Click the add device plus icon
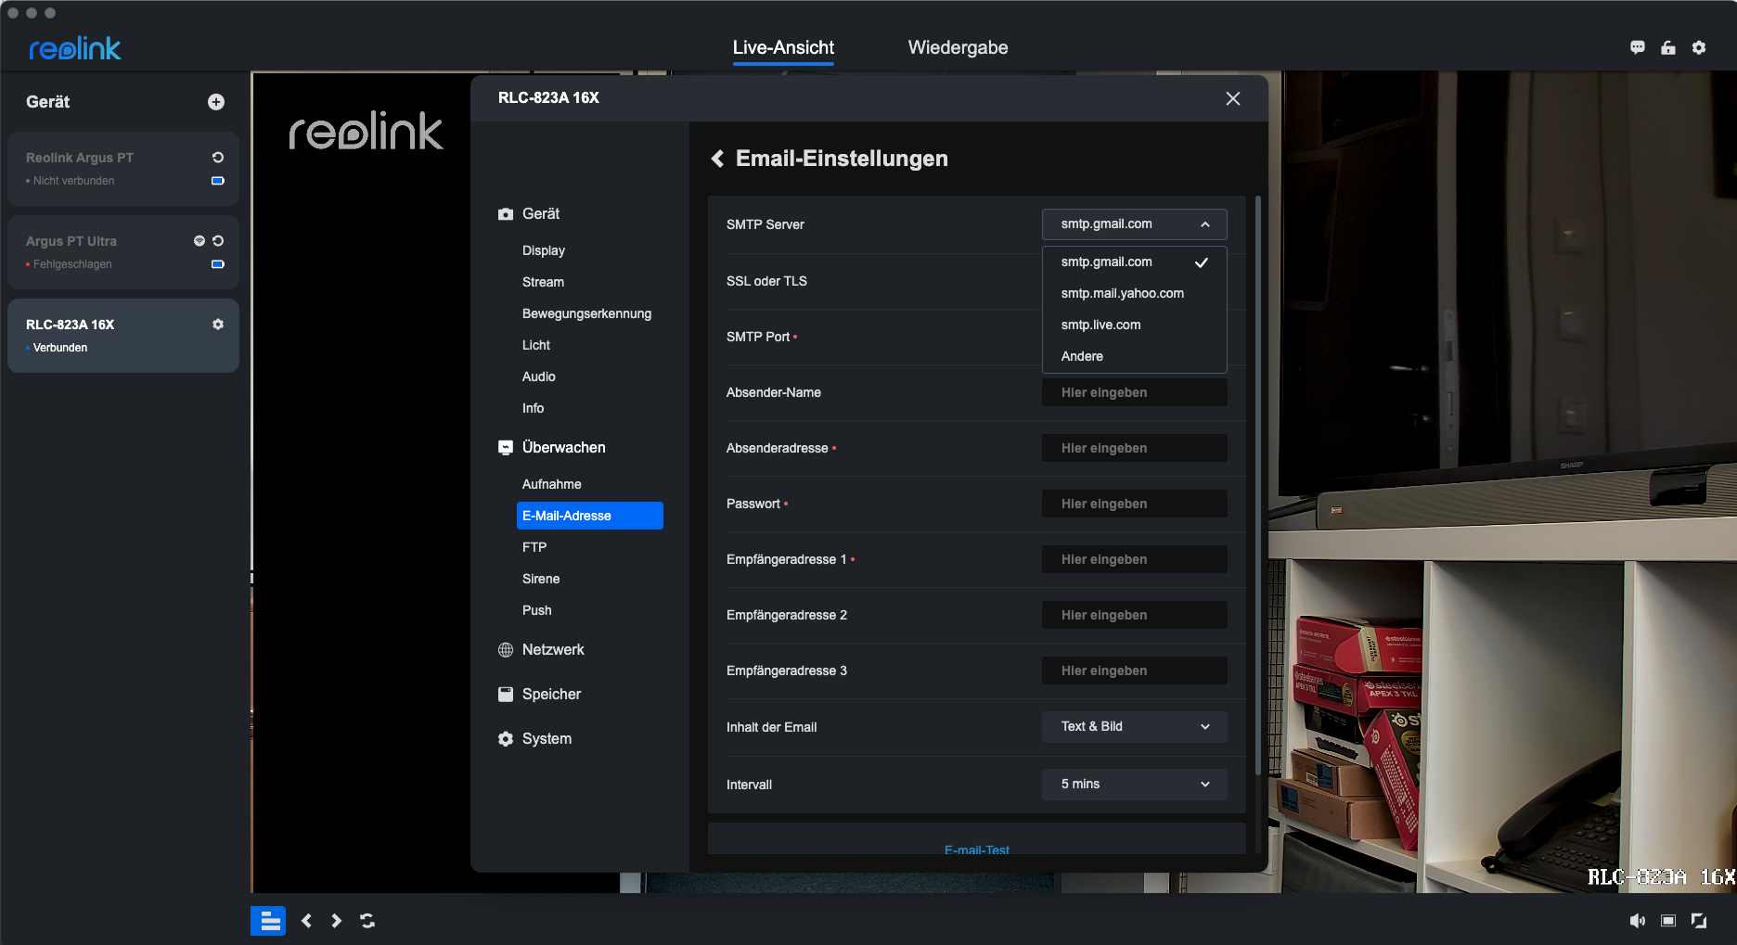The width and height of the screenshot is (1737, 945). tap(216, 102)
